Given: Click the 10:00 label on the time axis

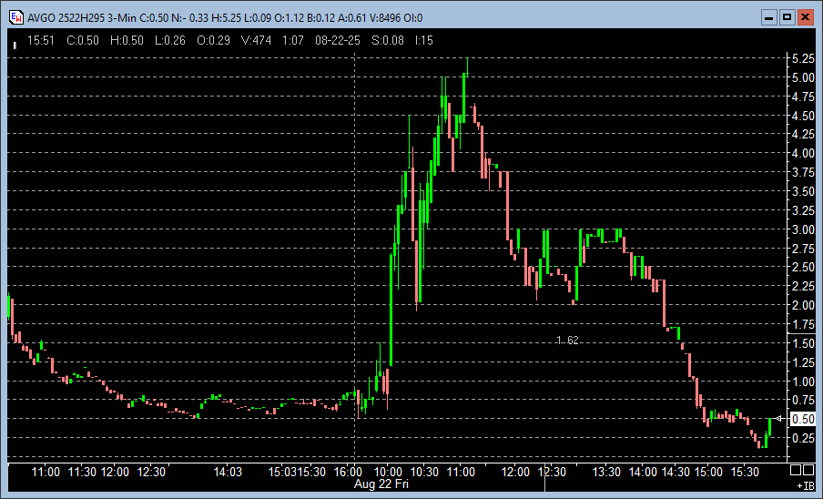Looking at the screenshot, I should [x=388, y=472].
